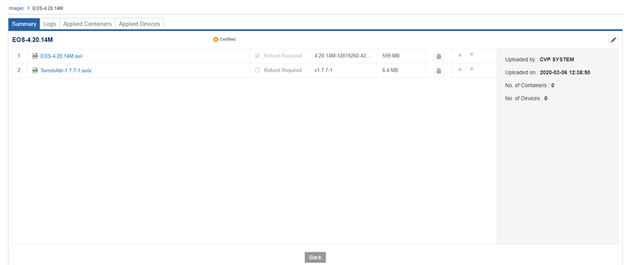The height and width of the screenshot is (265, 634).
Task: Click version 4.20.14M-12819260 cell
Action: click(x=342, y=56)
